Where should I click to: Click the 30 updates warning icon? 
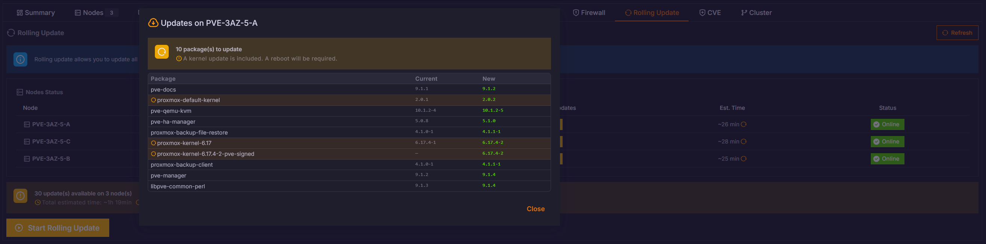pos(20,196)
